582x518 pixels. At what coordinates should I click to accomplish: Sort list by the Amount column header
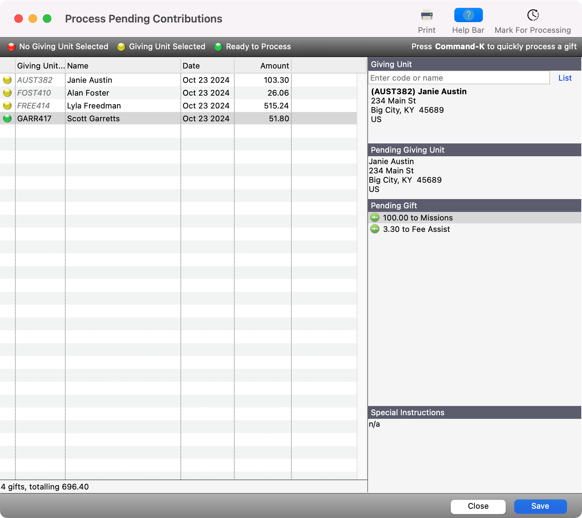click(x=263, y=66)
